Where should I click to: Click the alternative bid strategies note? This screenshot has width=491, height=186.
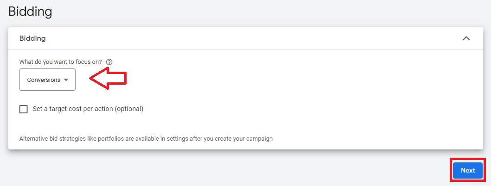point(146,138)
